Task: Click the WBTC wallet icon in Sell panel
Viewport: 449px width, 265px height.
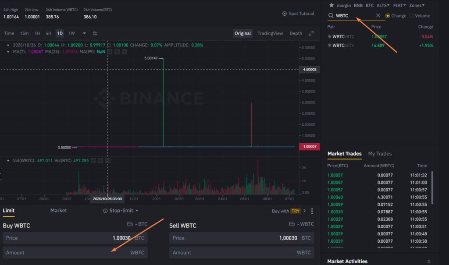Action: (292, 224)
